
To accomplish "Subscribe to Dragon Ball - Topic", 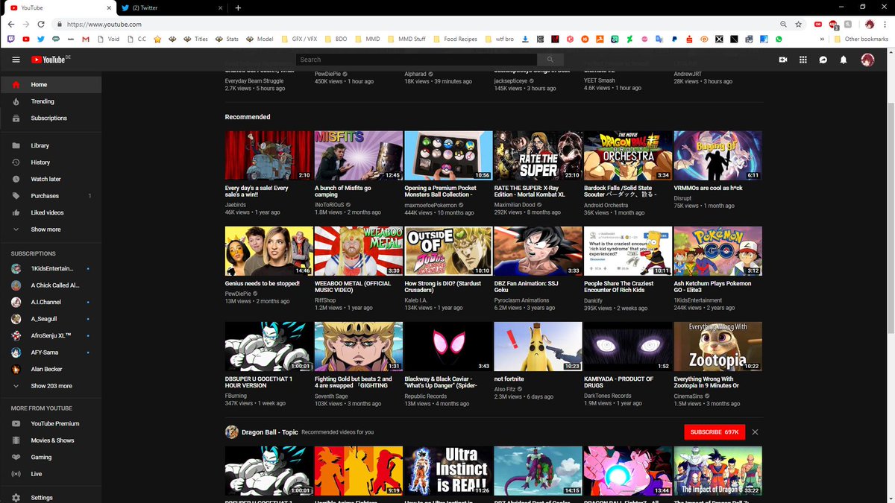I will pos(715,432).
